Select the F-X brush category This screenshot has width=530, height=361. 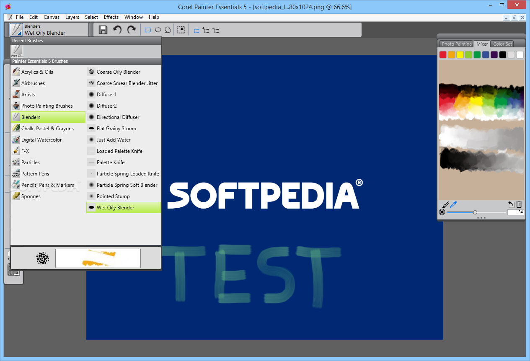48,151
